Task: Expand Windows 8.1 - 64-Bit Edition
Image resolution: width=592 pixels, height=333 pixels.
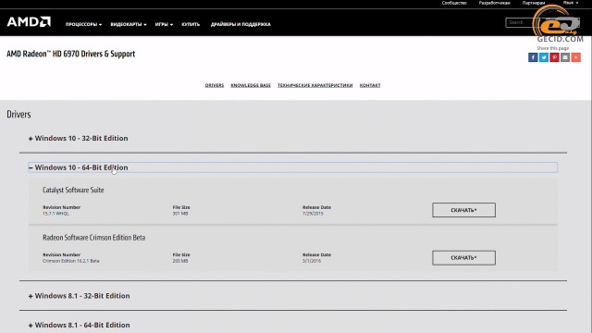Action: click(x=79, y=325)
